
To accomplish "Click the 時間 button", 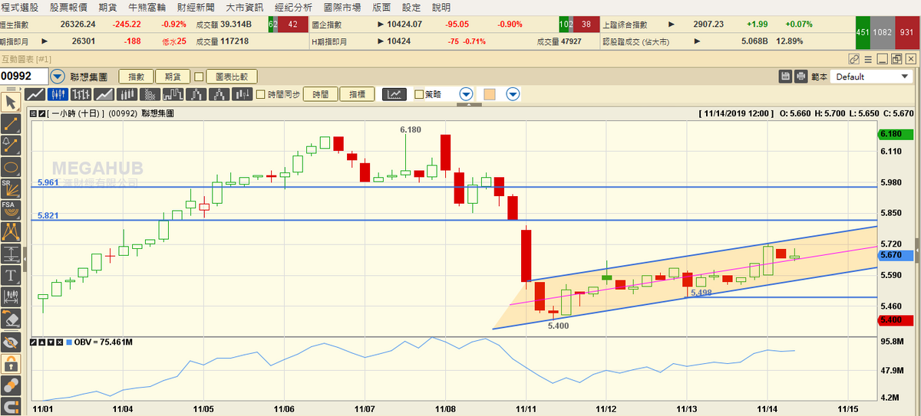I will 321,94.
